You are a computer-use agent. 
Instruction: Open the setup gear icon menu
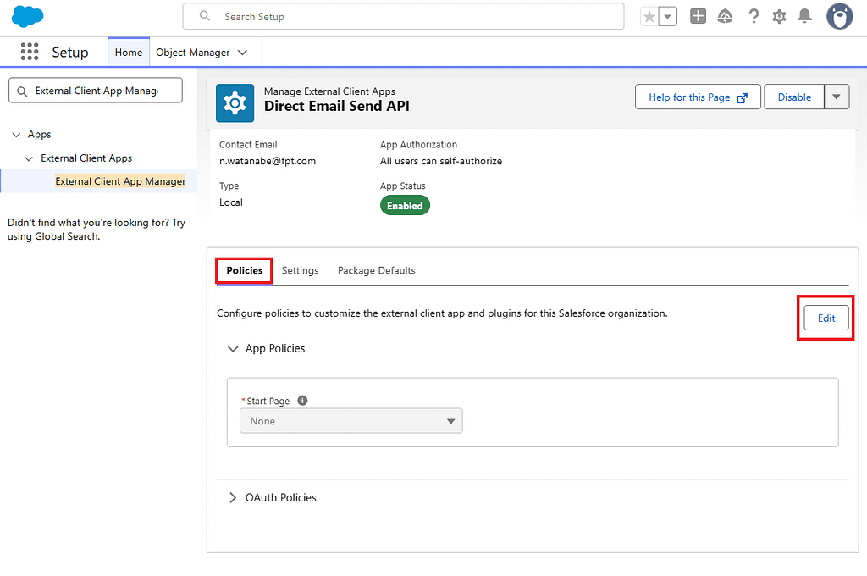pyautogui.click(x=779, y=17)
